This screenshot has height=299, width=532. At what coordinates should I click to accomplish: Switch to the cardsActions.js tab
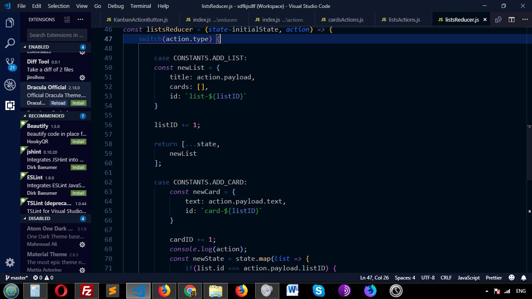(345, 20)
